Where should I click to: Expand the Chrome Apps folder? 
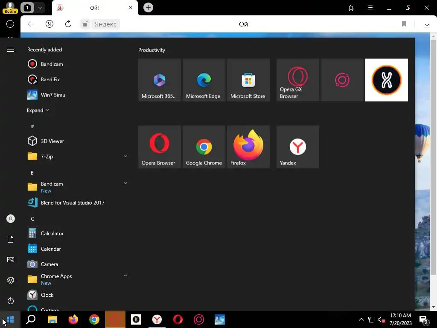[125, 275]
